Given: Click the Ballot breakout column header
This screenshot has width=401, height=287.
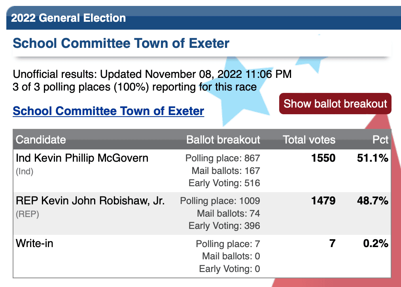Looking at the screenshot, I should [x=223, y=140].
